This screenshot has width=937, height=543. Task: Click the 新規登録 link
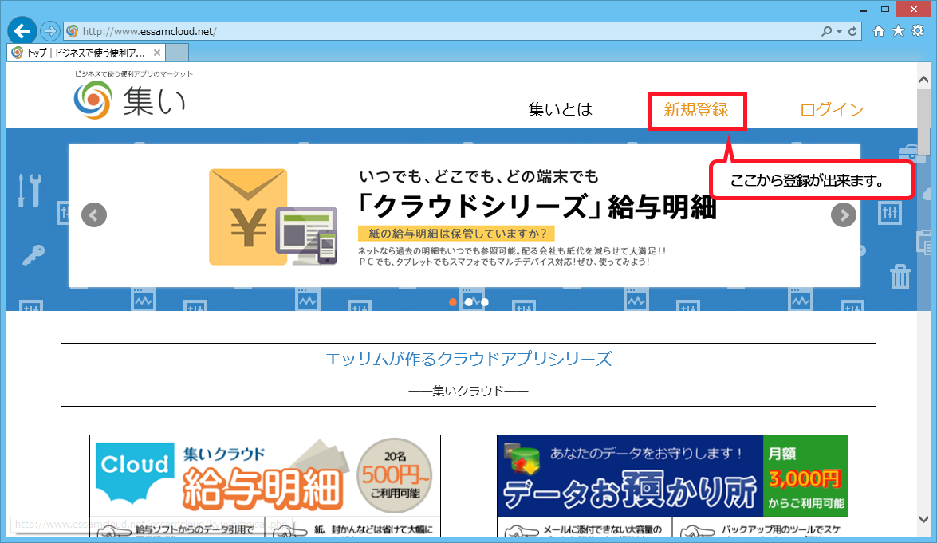[696, 110]
